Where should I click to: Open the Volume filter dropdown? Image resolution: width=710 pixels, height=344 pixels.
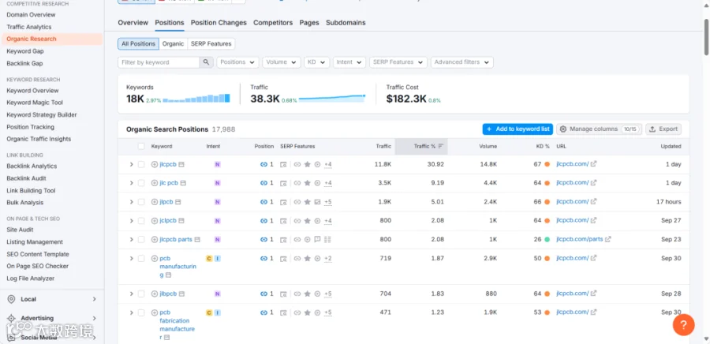click(281, 62)
